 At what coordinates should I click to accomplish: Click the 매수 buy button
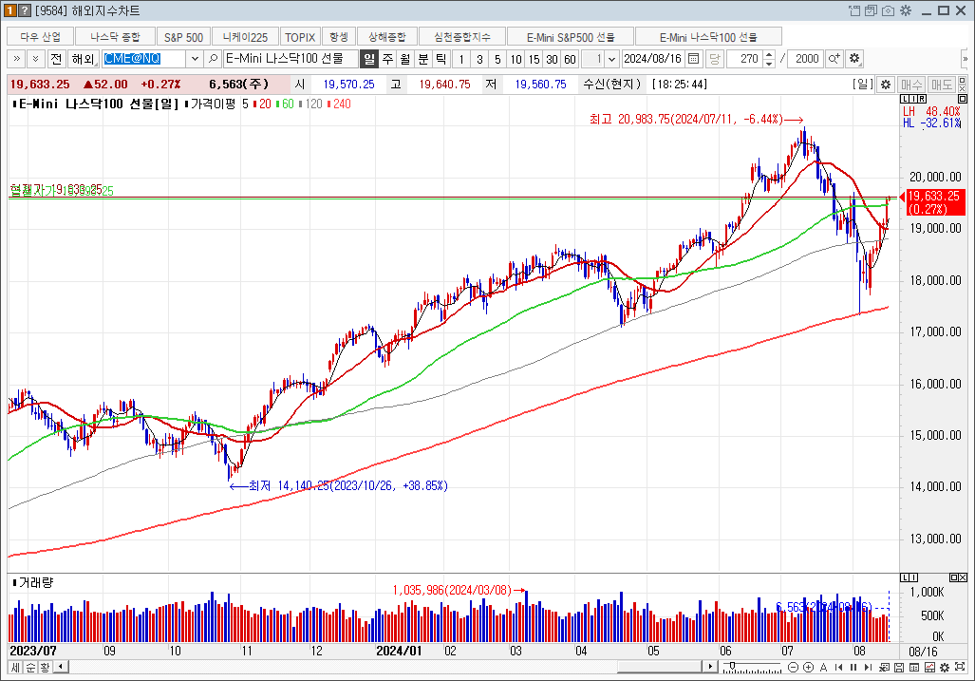coord(911,85)
